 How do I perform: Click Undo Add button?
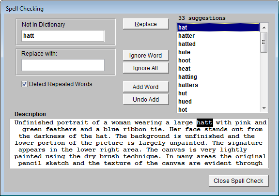point(146,99)
